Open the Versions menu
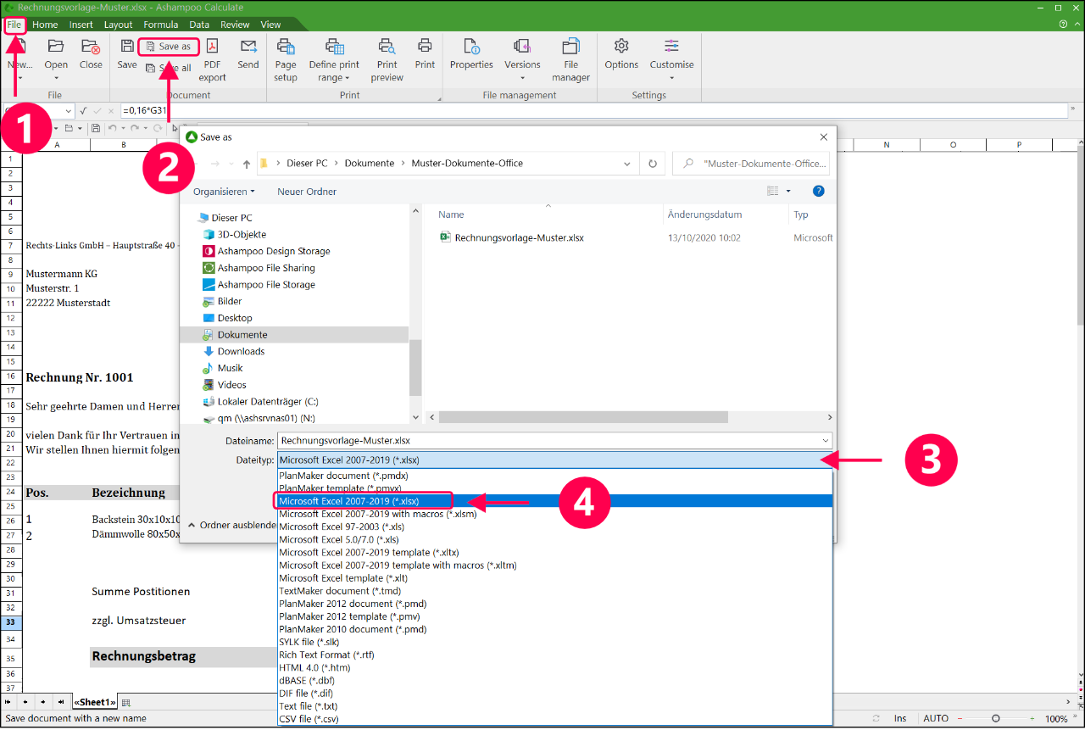This screenshot has height=730, width=1085. [x=522, y=59]
